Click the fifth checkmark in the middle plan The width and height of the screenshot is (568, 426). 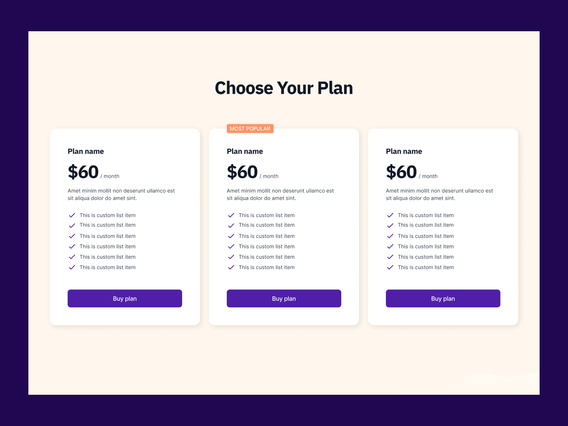[x=231, y=257]
